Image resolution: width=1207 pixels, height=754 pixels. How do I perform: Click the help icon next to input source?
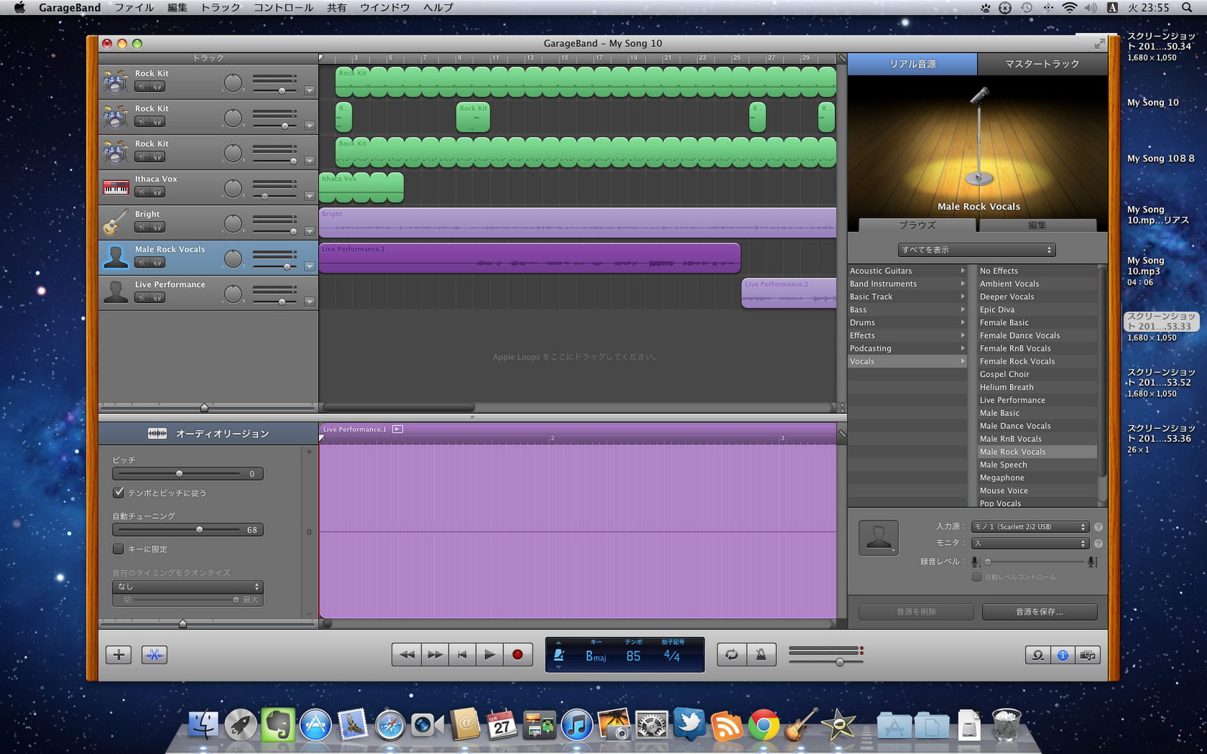(x=1098, y=527)
